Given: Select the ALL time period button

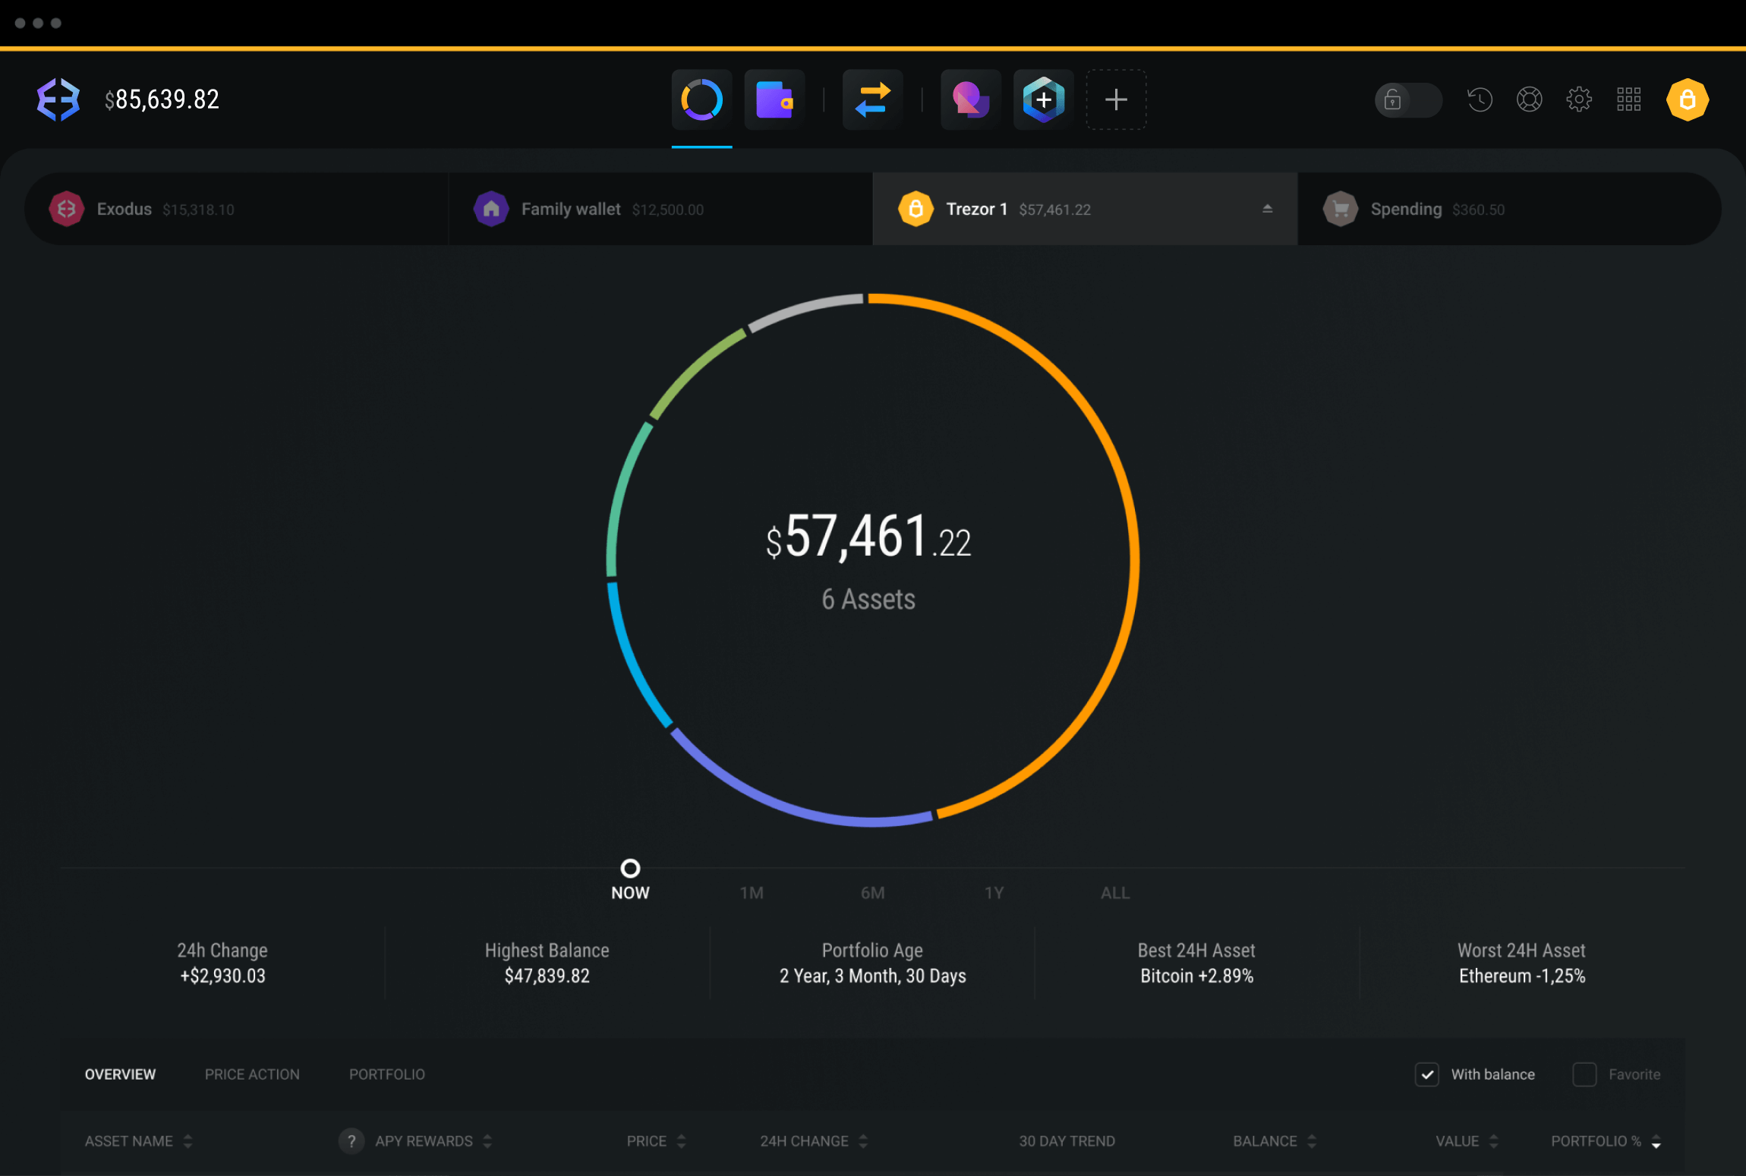Looking at the screenshot, I should (1112, 894).
